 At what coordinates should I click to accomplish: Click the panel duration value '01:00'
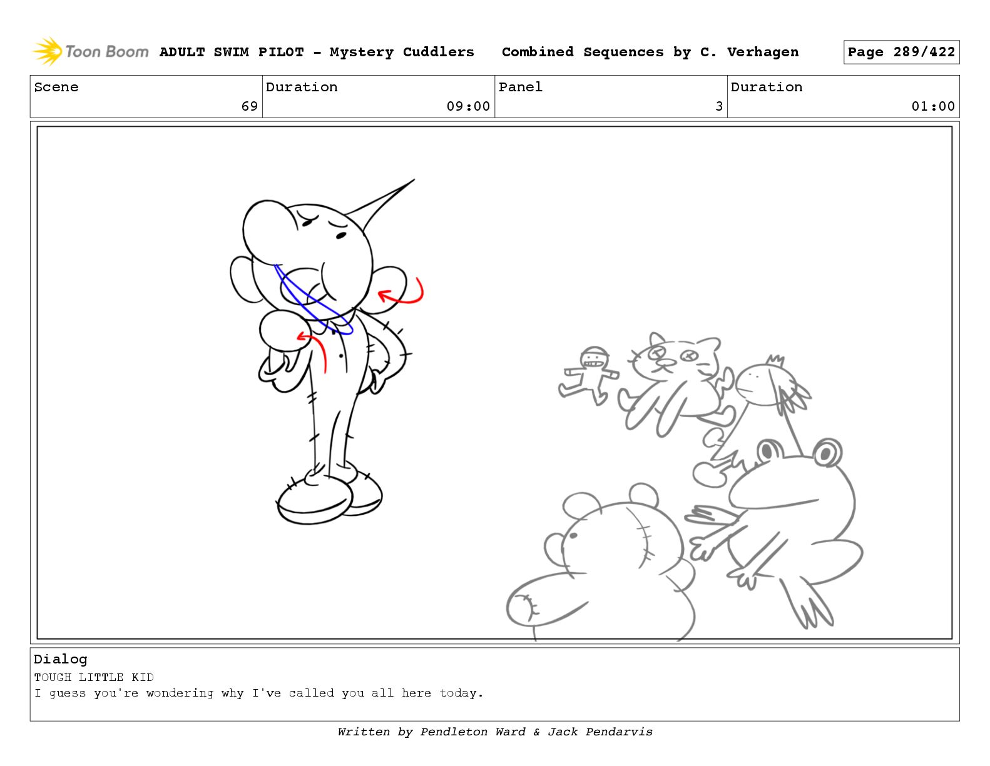tap(933, 106)
